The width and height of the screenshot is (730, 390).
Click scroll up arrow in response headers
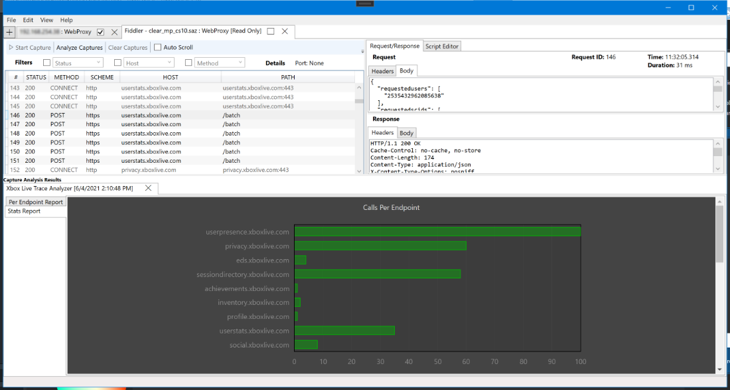click(717, 144)
